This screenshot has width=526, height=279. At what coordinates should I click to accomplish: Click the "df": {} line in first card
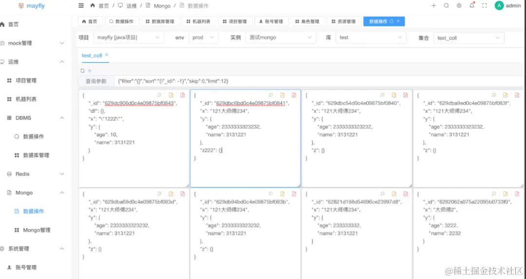click(97, 112)
